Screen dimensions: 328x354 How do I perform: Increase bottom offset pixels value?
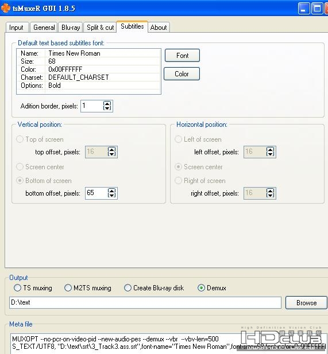[111, 190]
